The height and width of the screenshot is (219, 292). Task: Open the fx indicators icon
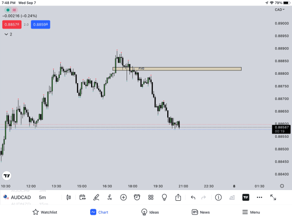(x=109, y=197)
